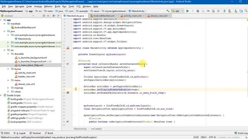248x139 pixels.
Task: Open the Project Structure icon
Action: click(241, 11)
